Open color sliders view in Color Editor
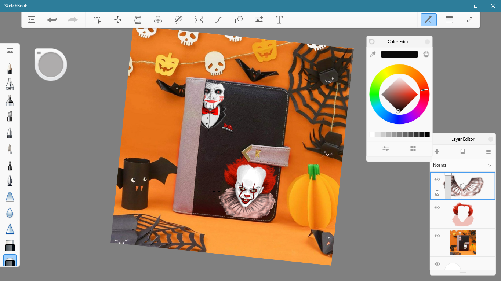501x281 pixels. pyautogui.click(x=385, y=148)
